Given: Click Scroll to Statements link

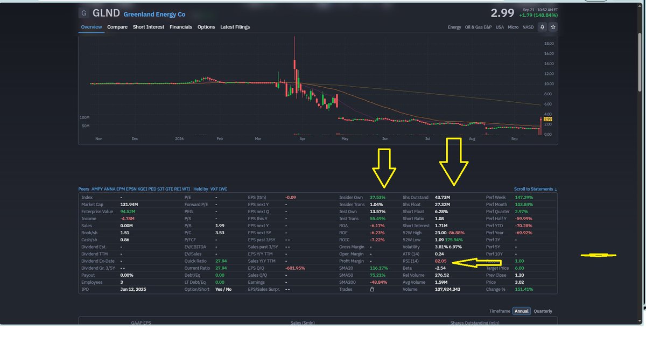Looking at the screenshot, I should tap(536, 189).
